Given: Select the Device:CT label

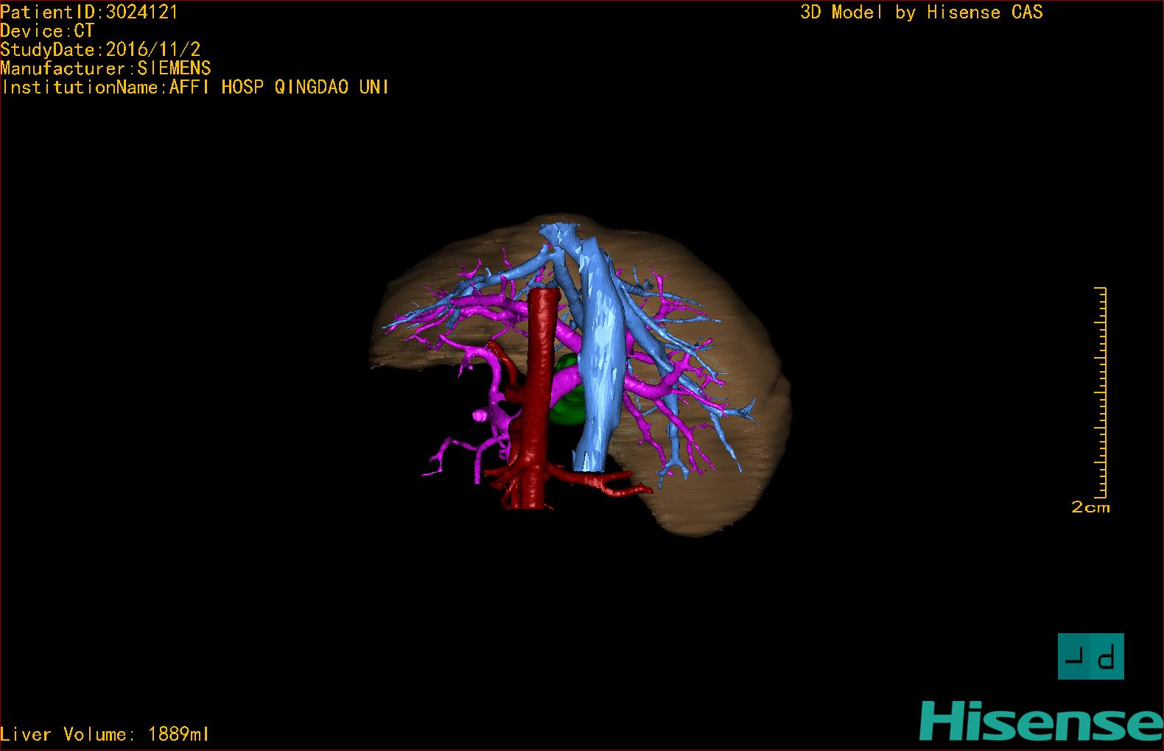Looking at the screenshot, I should pos(47,31).
